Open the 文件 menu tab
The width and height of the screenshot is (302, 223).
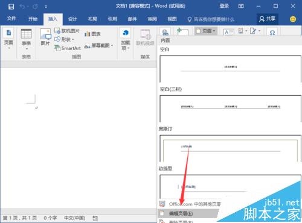[x=11, y=19]
